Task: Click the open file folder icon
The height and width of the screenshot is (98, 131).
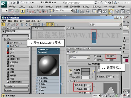Action: [x=14, y=3]
